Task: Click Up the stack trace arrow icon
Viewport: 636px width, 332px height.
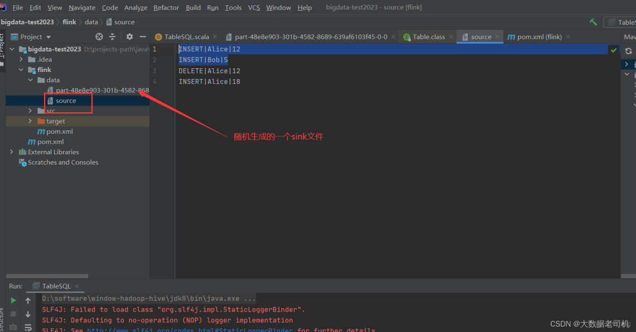Action: pos(28,301)
